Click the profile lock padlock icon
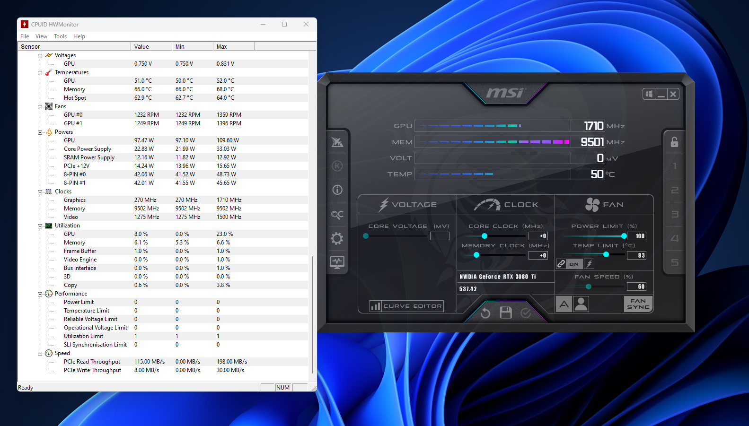This screenshot has width=749, height=426. (x=674, y=142)
